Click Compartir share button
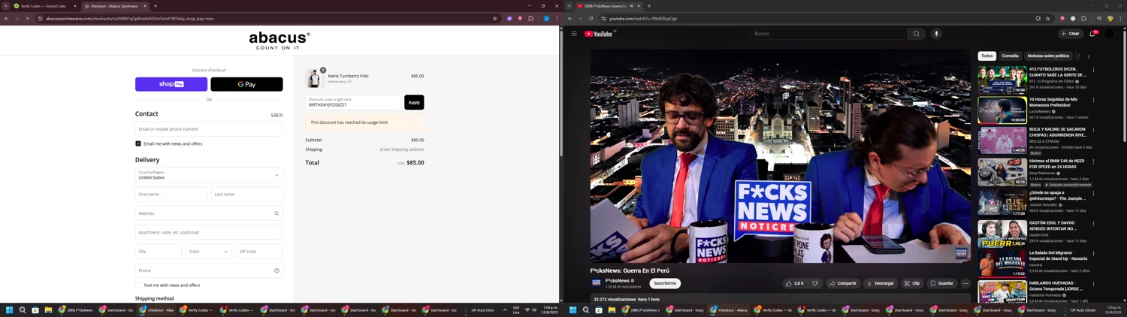This screenshot has width=1127, height=317. 843,283
